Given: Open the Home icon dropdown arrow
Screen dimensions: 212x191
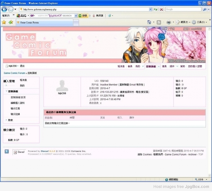Looking at the screenshot, I should [154, 22].
